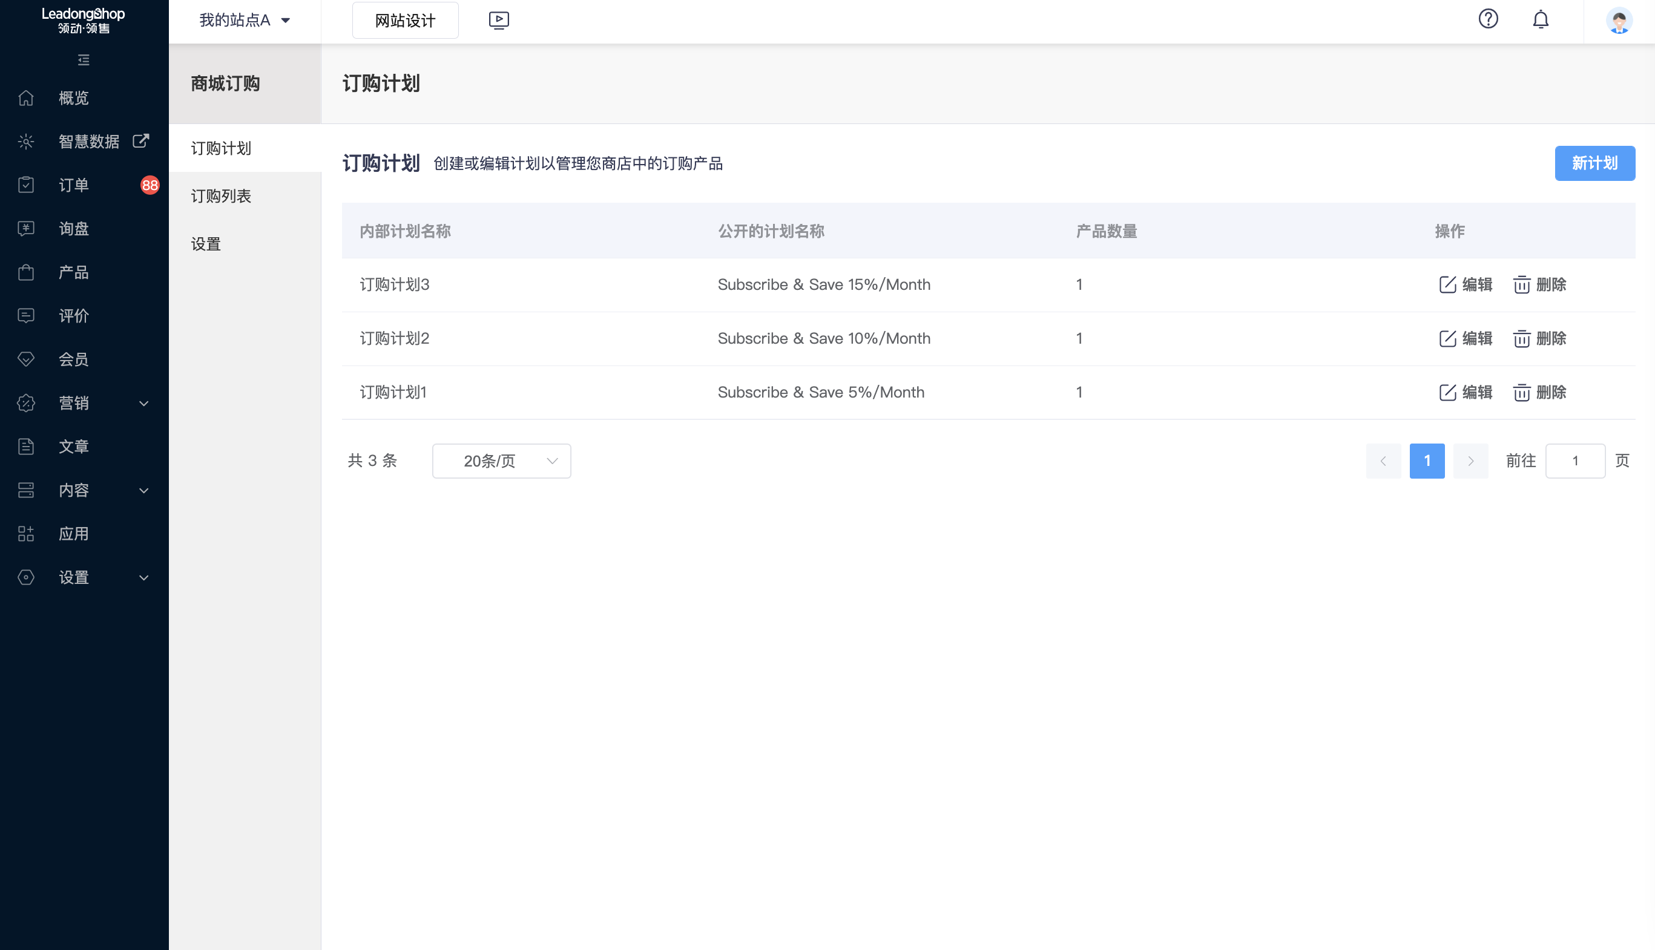The width and height of the screenshot is (1655, 950).
Task: Switch to the 订购列表 tab
Action: point(220,195)
